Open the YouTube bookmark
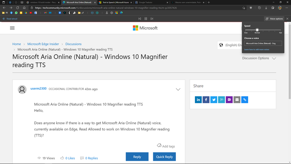The height and width of the screenshot is (164, 291). (x=31, y=13)
